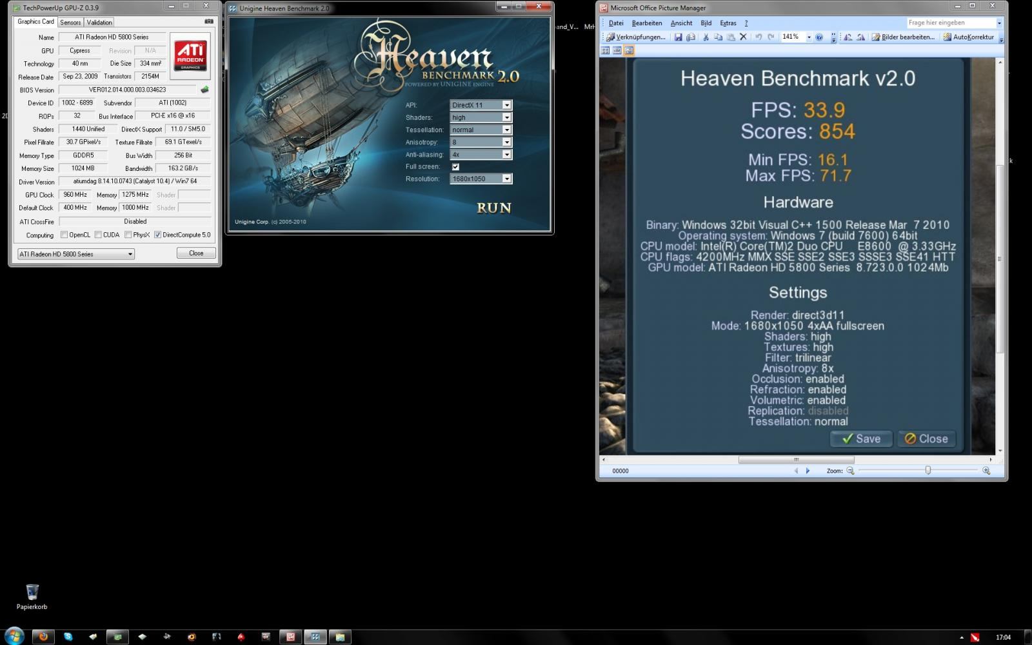
Task: Rotate image right in Picture Manager
Action: pos(860,37)
